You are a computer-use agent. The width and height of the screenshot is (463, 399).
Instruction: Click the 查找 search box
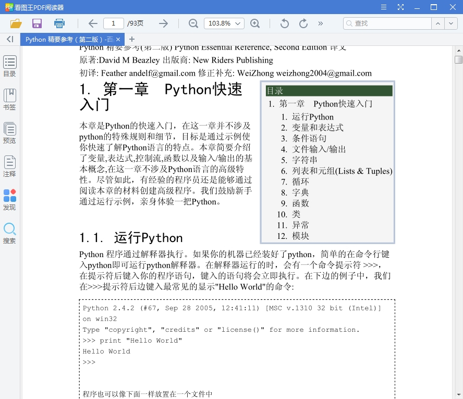387,23
